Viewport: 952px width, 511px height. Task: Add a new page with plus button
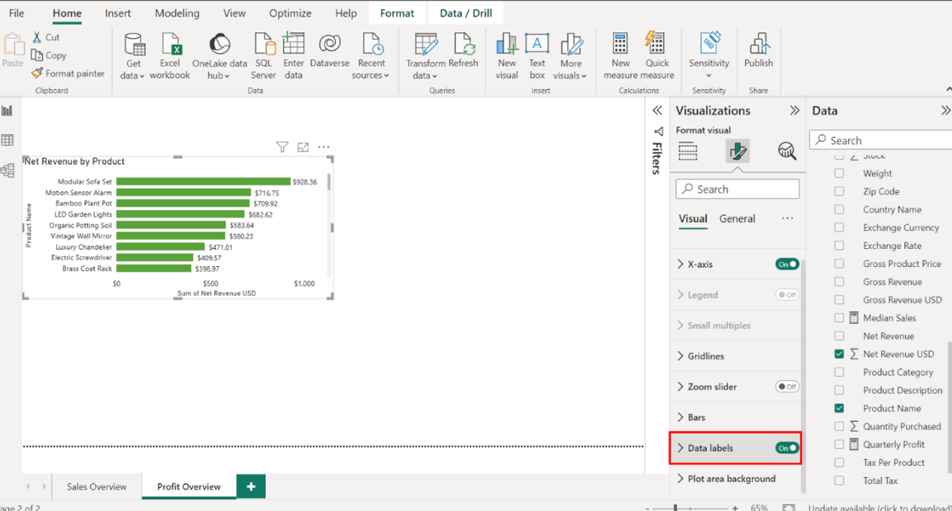(x=251, y=486)
